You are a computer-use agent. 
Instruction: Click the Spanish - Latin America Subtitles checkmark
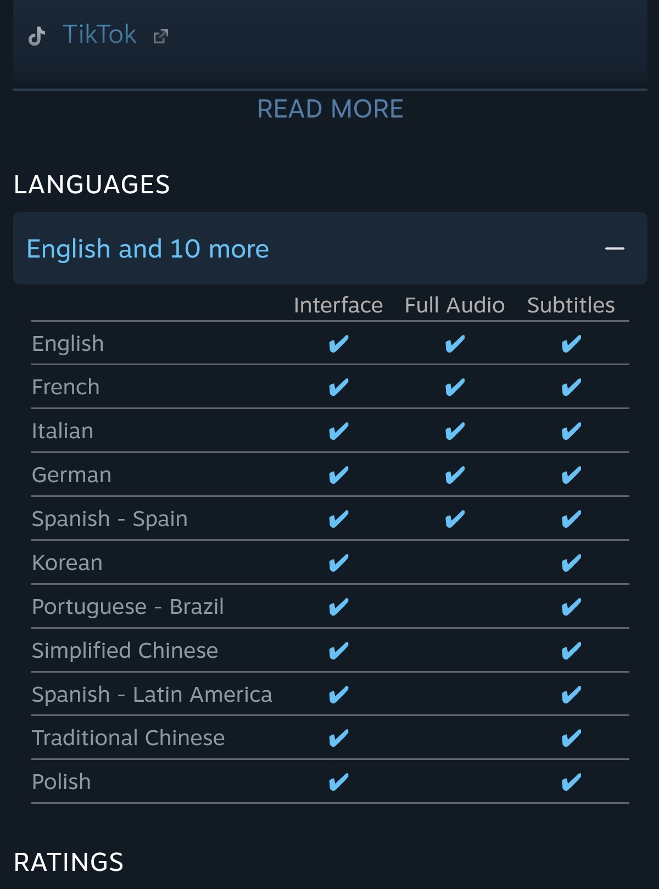point(571,695)
